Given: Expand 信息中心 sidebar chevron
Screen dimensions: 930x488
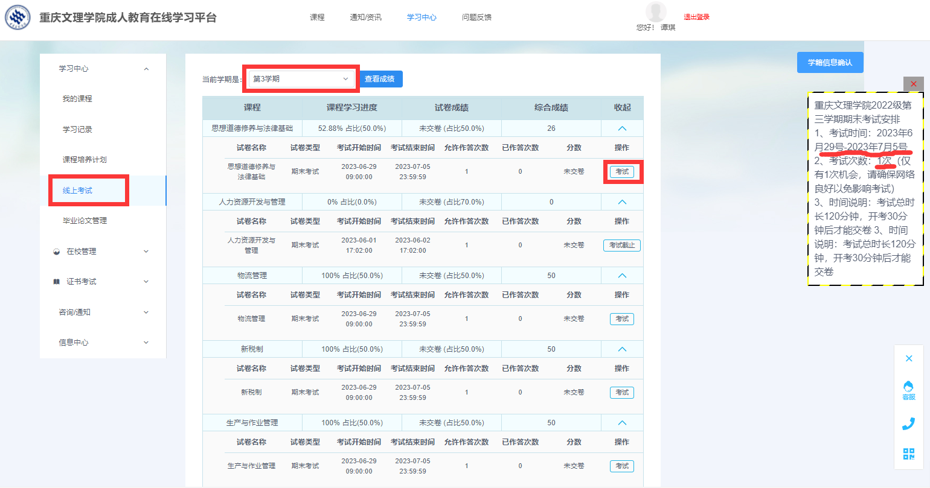Looking at the screenshot, I should tap(146, 343).
